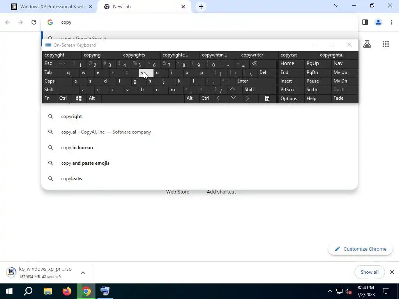The height and width of the screenshot is (299, 399).
Task: Open Chrome side panel icon
Action: pos(365,22)
